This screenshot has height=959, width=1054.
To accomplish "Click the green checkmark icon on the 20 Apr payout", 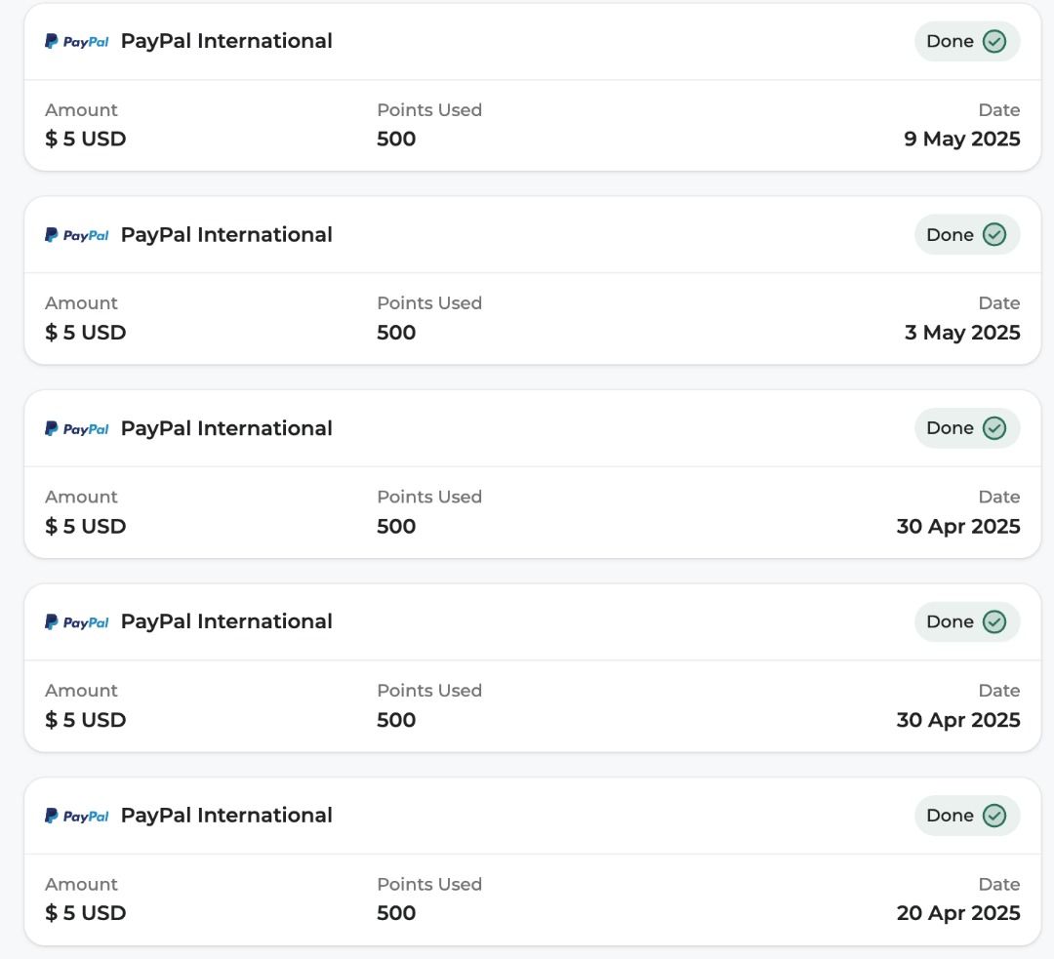I will point(994,816).
